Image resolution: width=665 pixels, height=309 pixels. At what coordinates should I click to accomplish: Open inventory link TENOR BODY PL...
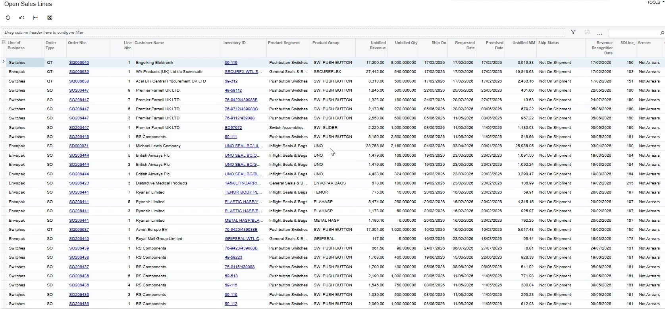243,192
